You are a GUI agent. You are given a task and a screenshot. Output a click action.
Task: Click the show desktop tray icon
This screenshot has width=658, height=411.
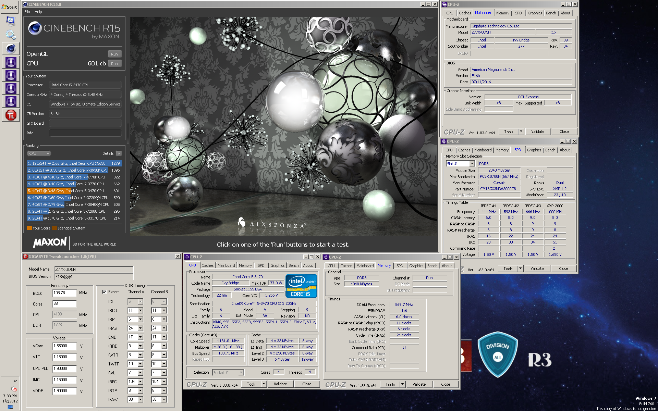point(10,407)
